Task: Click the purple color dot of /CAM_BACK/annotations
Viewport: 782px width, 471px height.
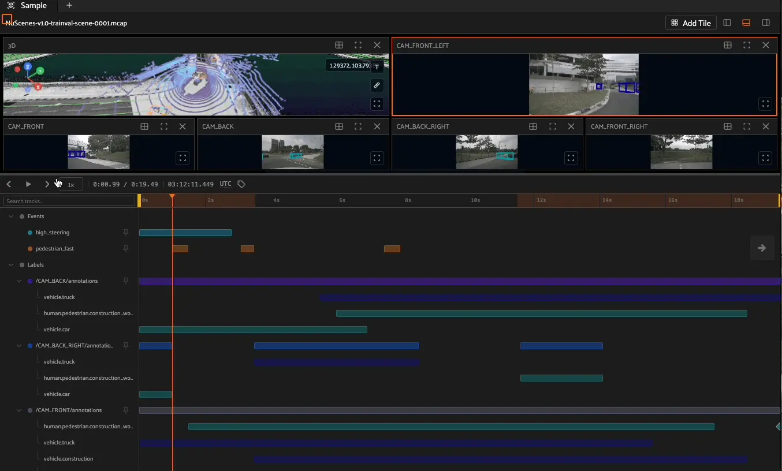Action: coord(30,281)
